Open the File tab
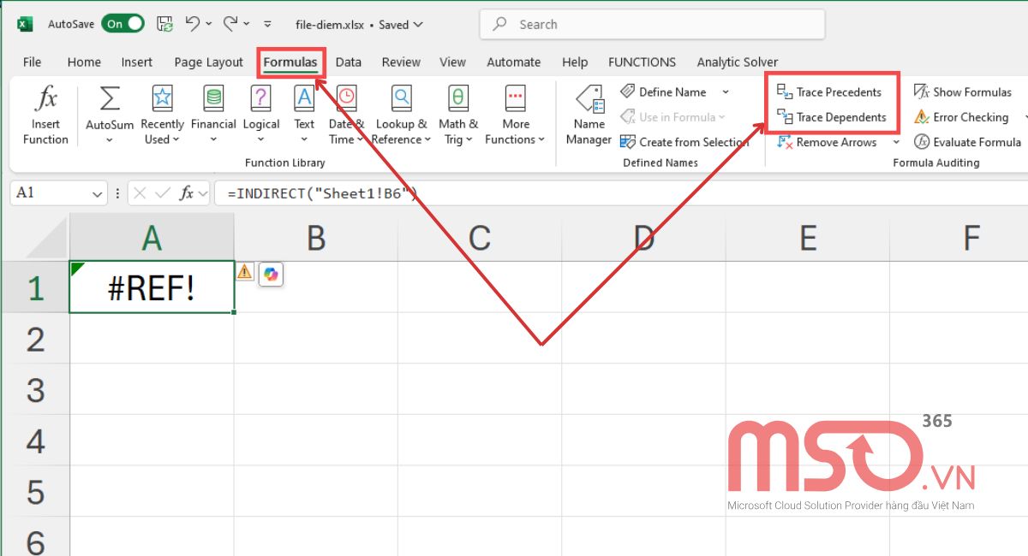This screenshot has width=1028, height=556. 32,62
